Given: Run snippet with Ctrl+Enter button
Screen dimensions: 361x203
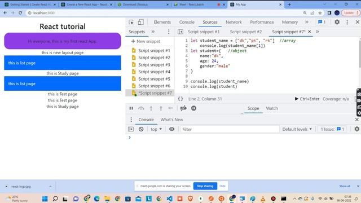Looking at the screenshot, I should 307,99.
